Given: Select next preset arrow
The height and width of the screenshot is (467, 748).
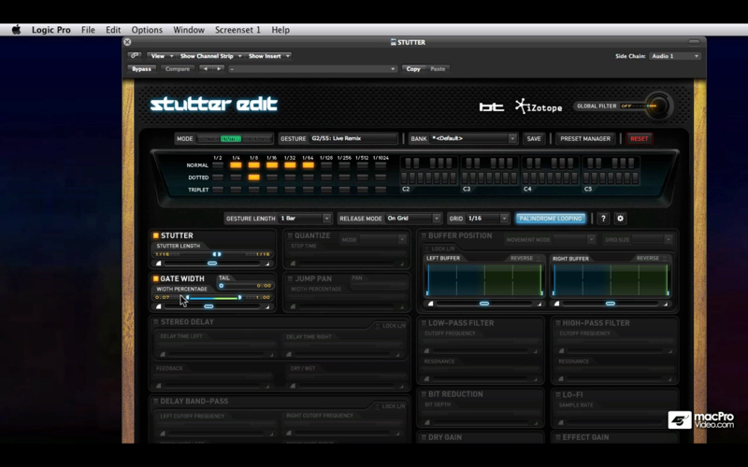Looking at the screenshot, I should coord(219,68).
